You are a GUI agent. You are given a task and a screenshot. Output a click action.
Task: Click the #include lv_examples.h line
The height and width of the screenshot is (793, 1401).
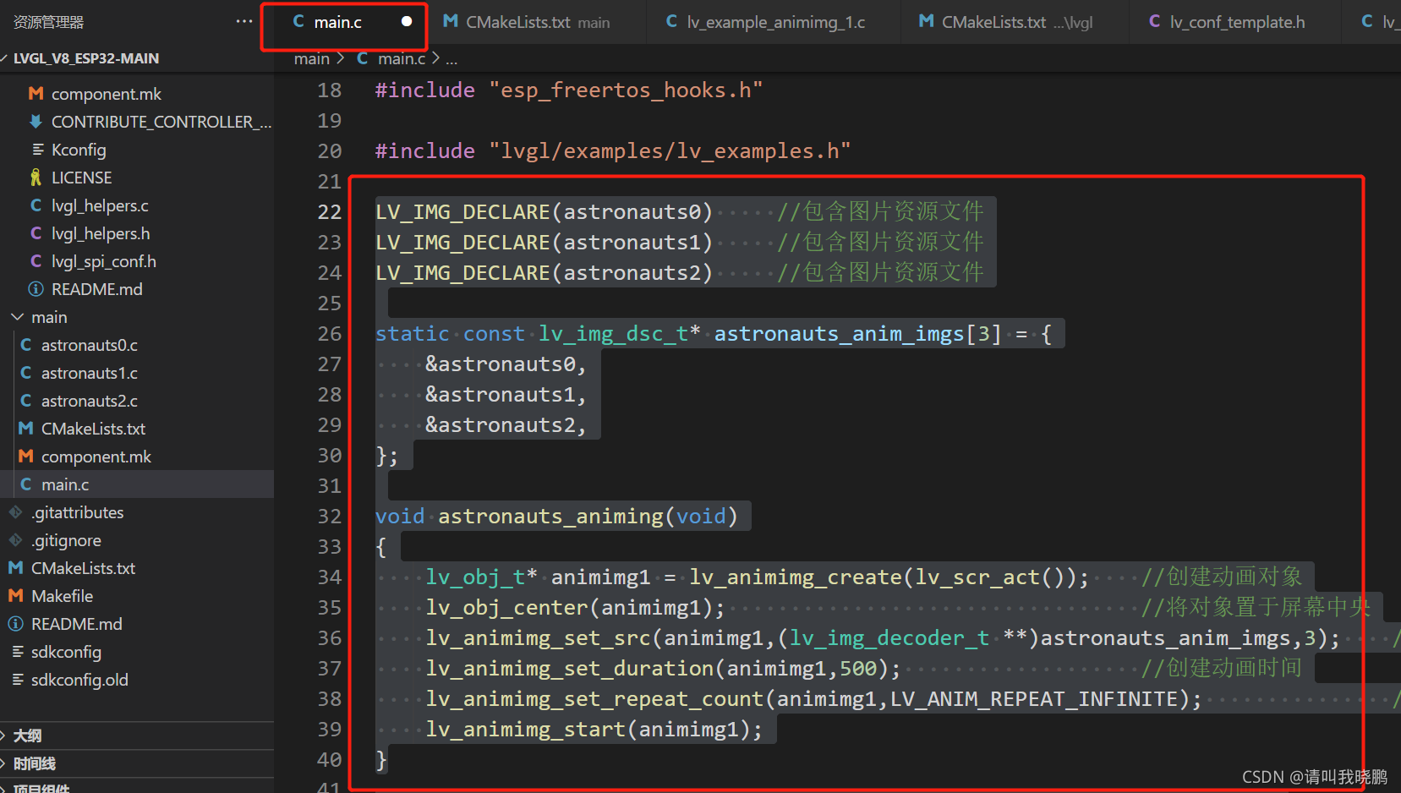[613, 151]
